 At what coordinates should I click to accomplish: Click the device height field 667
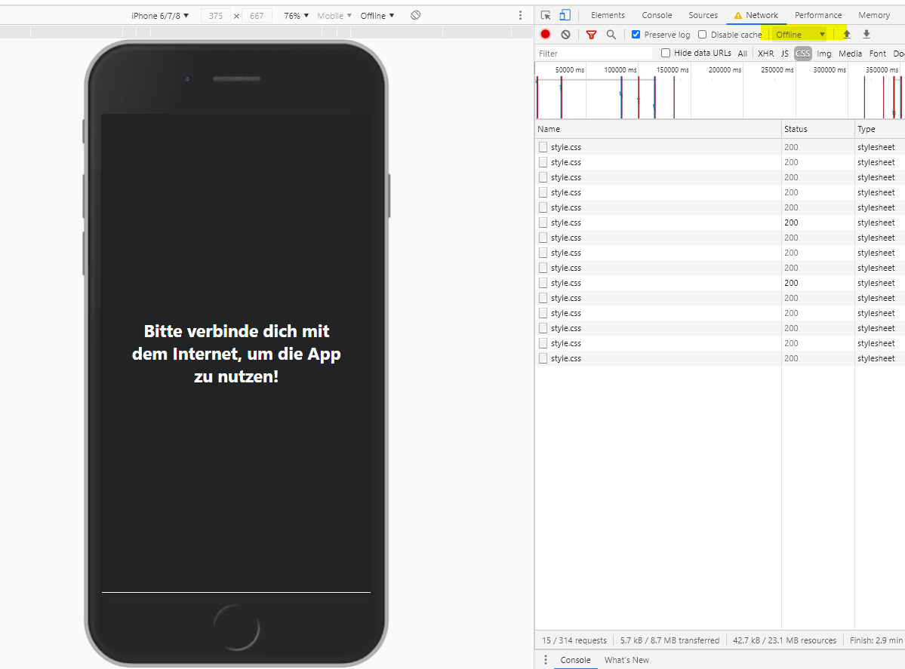point(257,16)
